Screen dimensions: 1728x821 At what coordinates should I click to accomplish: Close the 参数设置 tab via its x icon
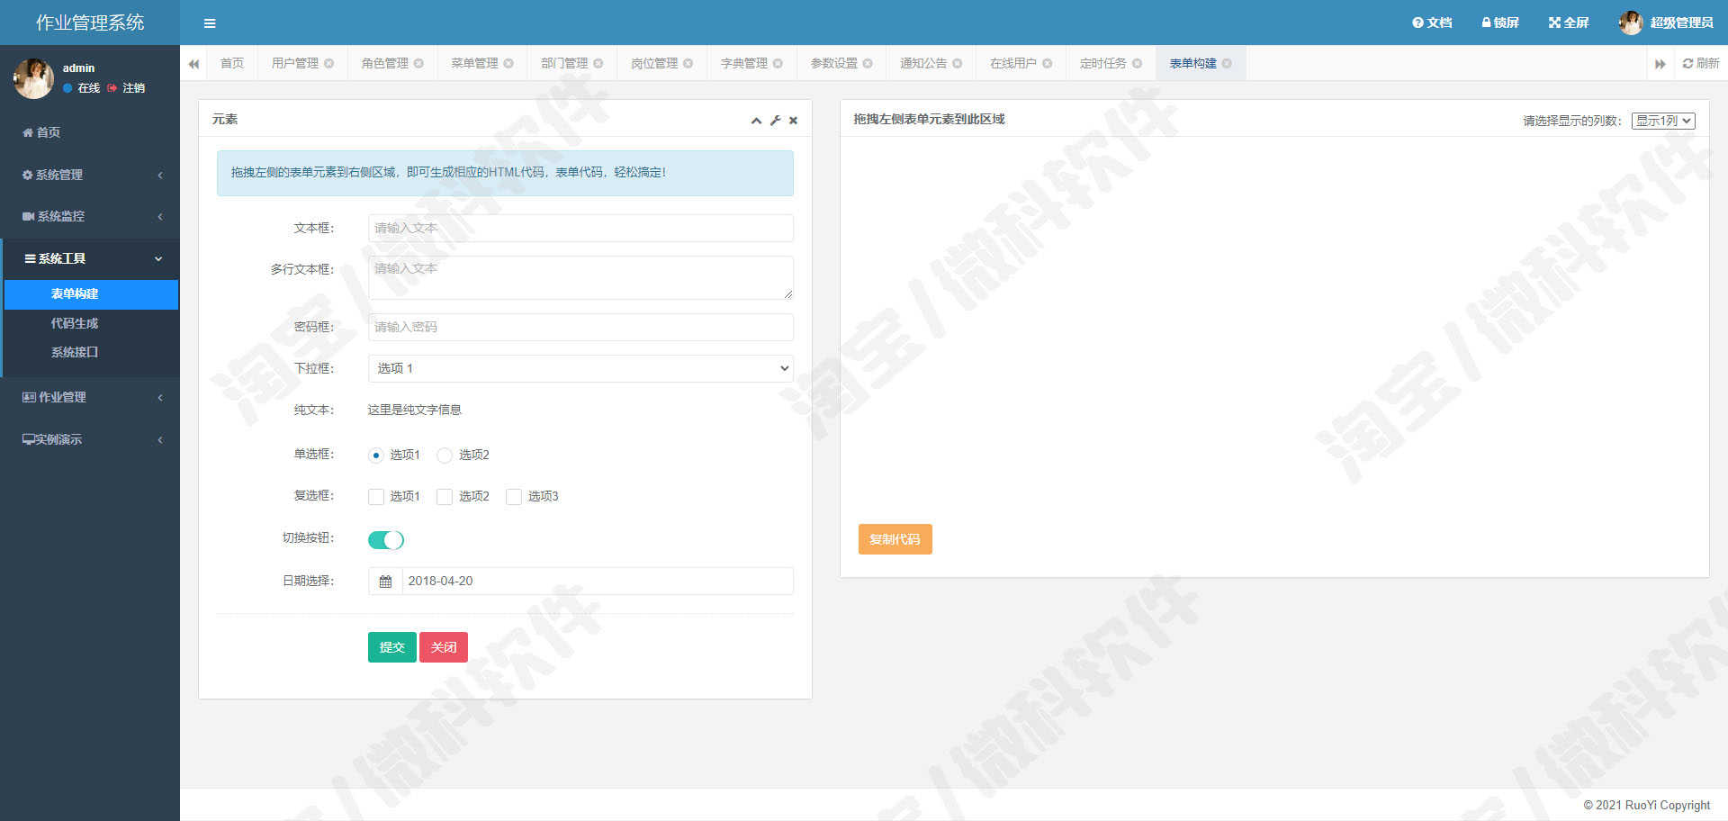click(x=868, y=63)
